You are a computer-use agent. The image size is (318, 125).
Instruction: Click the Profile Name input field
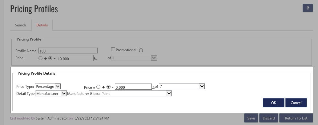[68, 51]
